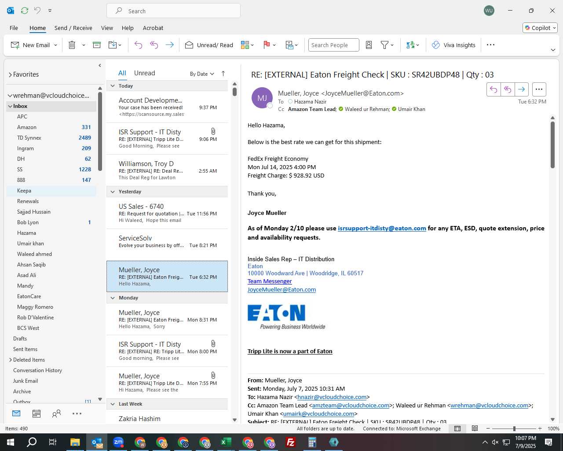This screenshot has height=451, width=563.
Task: Switch to Mail view icon
Action: [x=16, y=414]
